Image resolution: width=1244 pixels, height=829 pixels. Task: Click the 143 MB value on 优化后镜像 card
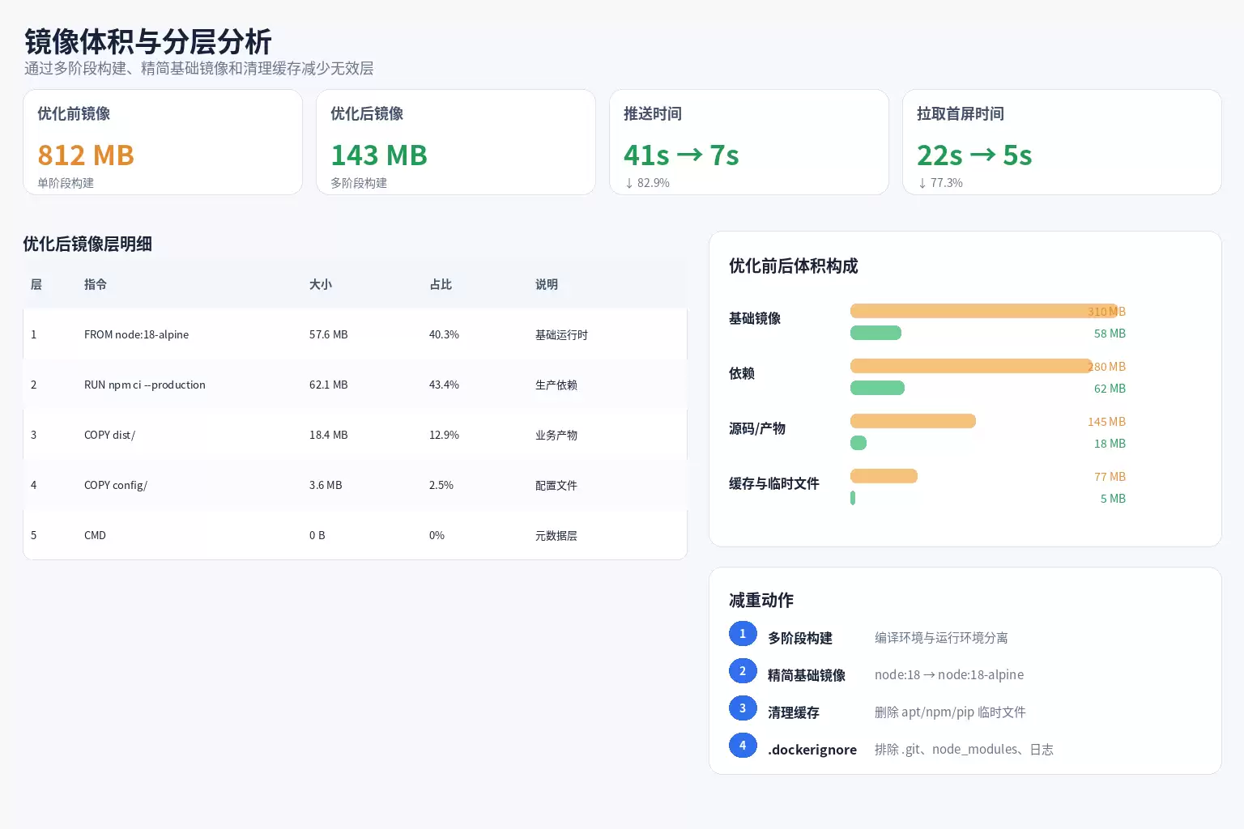(379, 155)
